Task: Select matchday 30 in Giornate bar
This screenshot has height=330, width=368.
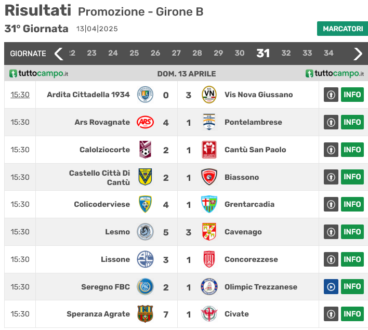Action: tap(240, 53)
